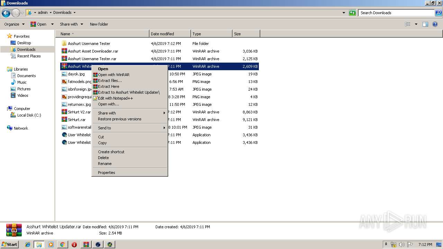Viewport: 443px width, 249px height.
Task: Open Google Chrome from the taskbar
Action: (62, 245)
